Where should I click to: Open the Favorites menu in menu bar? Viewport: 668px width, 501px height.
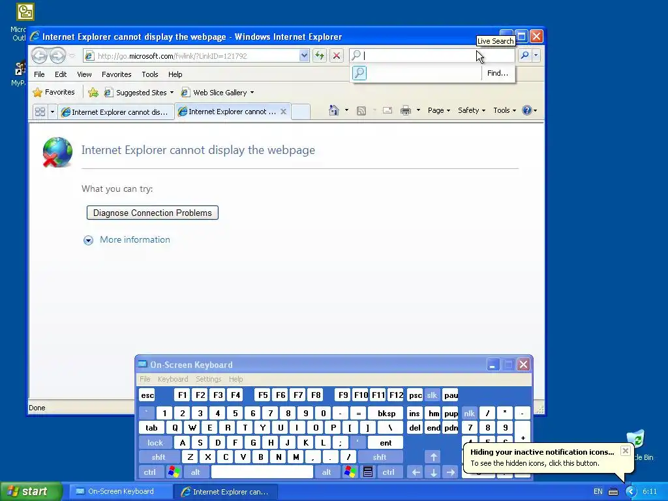(116, 74)
